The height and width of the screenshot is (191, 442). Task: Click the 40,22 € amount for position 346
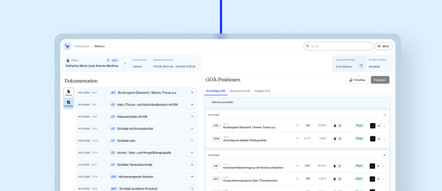tap(322, 166)
